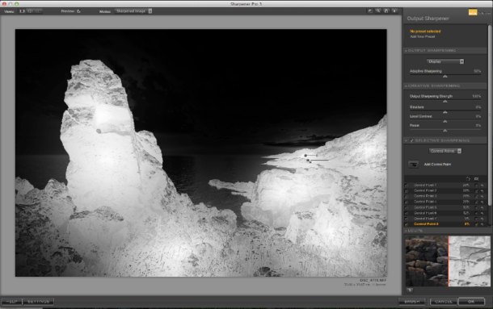Toggle the Preview checkbox

click(x=78, y=11)
